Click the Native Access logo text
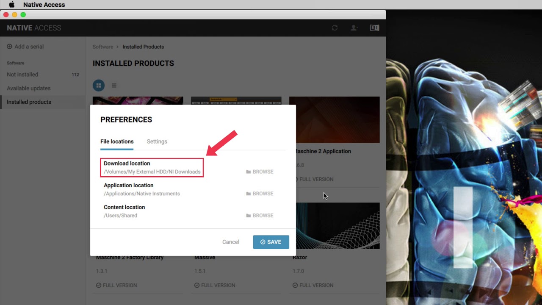Image resolution: width=542 pixels, height=305 pixels. click(x=34, y=28)
